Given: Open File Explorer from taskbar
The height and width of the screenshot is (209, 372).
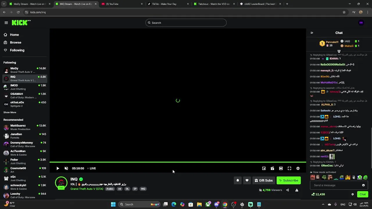Looking at the screenshot, I should pos(199,204).
